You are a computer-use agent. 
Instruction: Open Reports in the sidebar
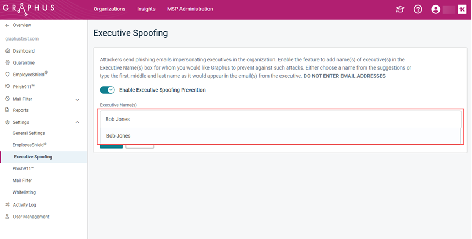coord(21,110)
